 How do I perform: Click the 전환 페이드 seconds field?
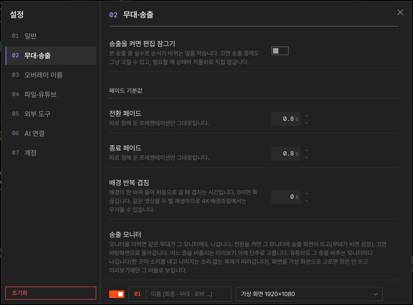pyautogui.click(x=286, y=119)
